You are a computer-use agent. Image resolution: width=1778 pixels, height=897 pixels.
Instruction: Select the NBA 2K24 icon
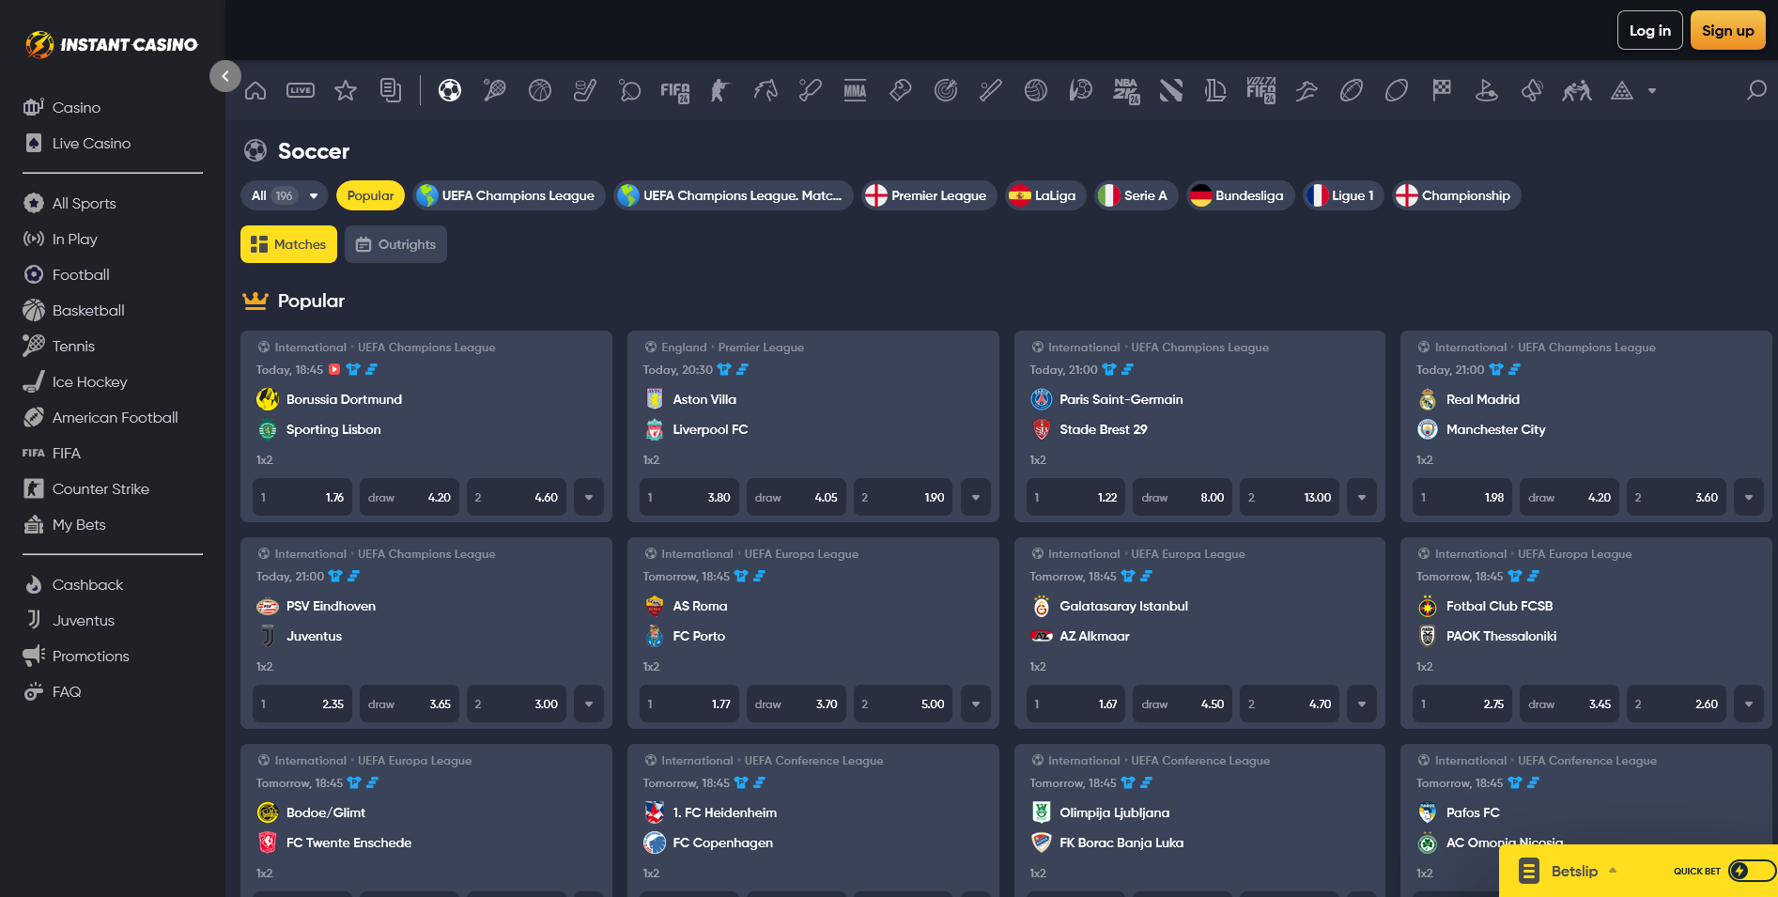pos(1126,91)
